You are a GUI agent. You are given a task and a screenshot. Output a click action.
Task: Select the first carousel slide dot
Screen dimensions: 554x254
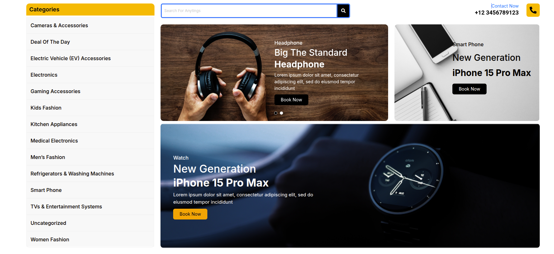276,113
